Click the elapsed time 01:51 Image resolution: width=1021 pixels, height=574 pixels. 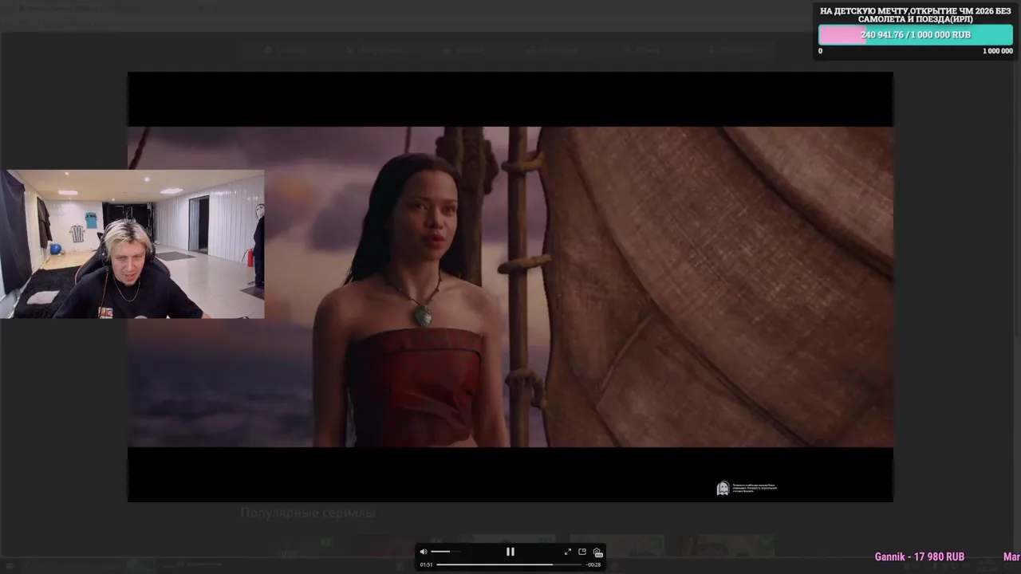pos(427,564)
